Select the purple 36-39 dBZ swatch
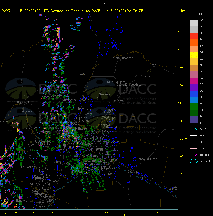This screenshot has width=213, height=216. 194,87
